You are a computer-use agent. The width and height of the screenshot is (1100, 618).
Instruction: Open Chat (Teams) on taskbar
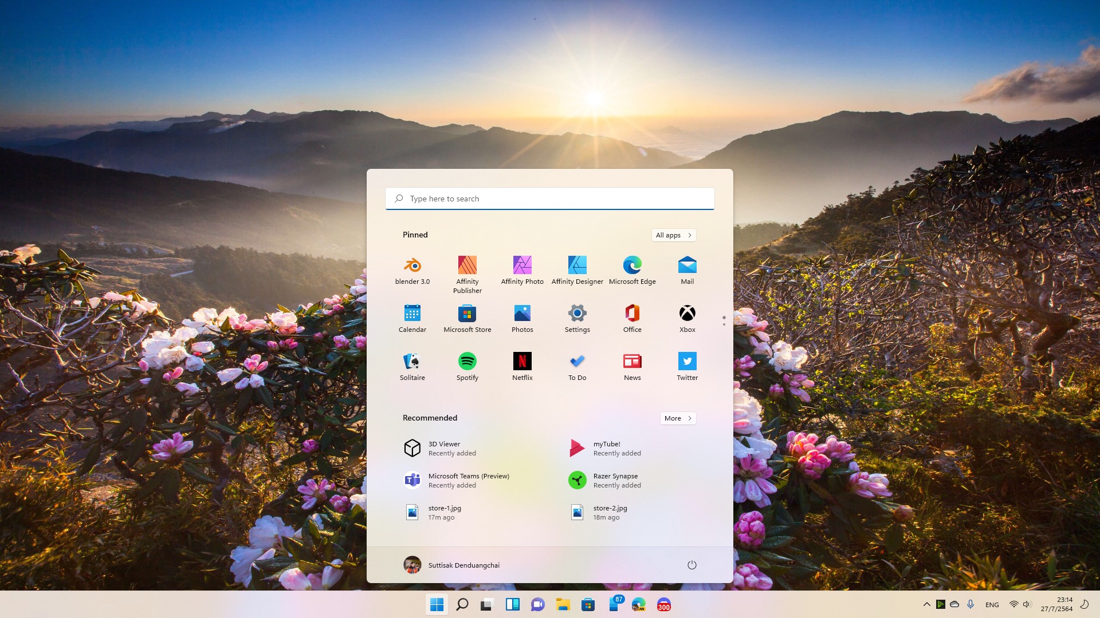538,605
